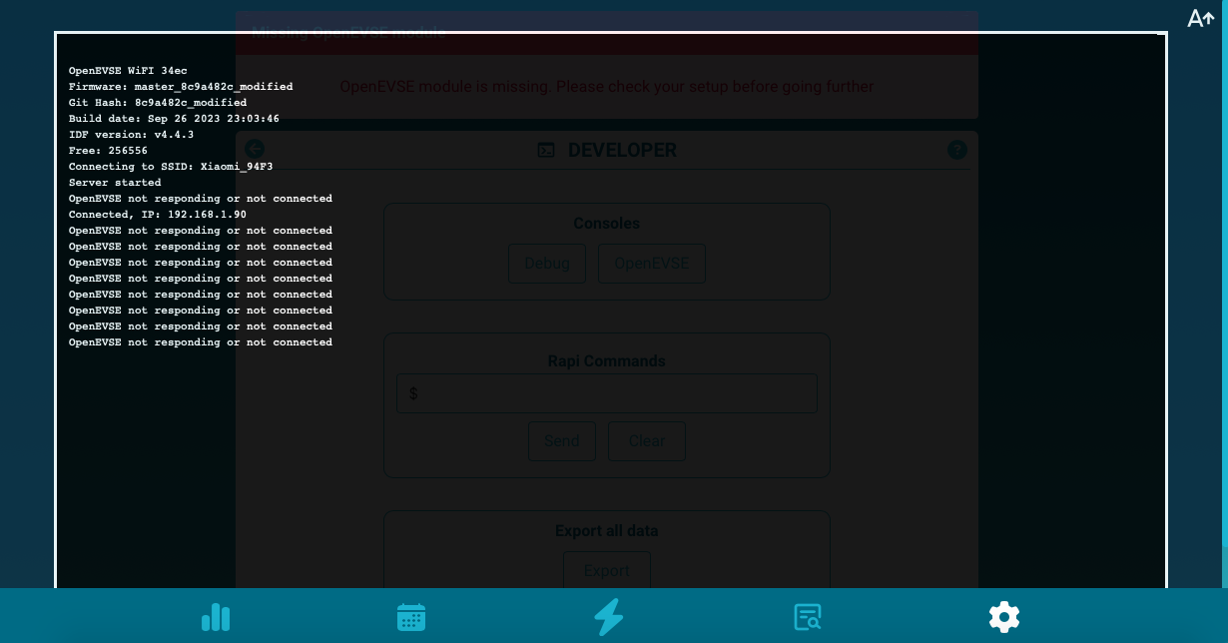The image size is (1228, 643).
Task: Open the logs search icon in bottom bar
Action: pyautogui.click(x=808, y=617)
